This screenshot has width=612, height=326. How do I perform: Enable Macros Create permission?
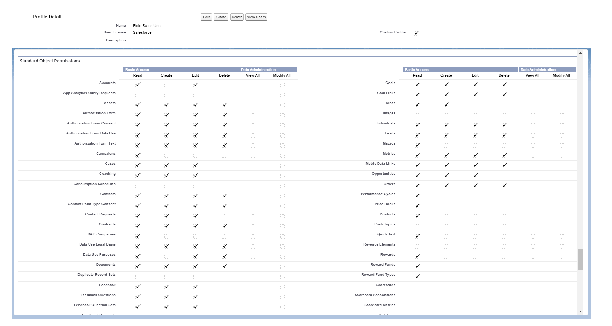pyautogui.click(x=446, y=146)
